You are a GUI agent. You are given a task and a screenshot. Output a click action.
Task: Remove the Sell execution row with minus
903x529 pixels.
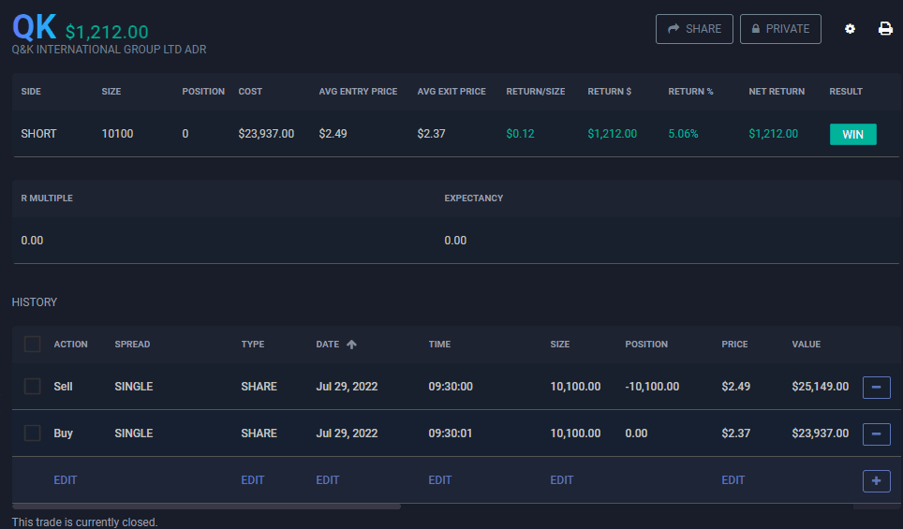(x=876, y=387)
